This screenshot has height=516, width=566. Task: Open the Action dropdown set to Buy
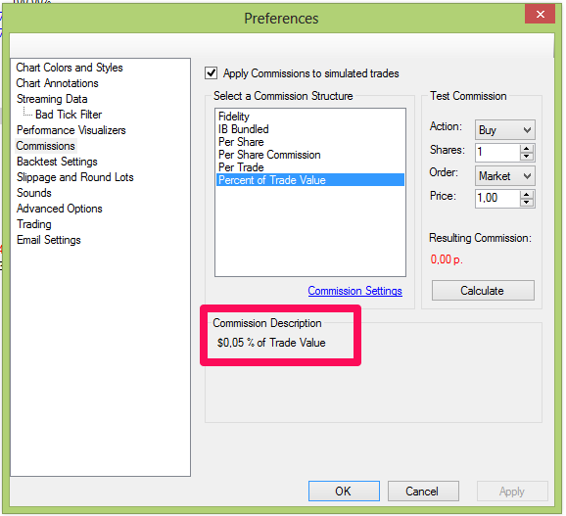coord(505,130)
